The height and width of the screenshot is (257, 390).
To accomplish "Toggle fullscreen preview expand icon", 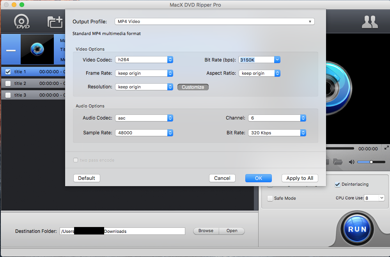I will [386, 148].
